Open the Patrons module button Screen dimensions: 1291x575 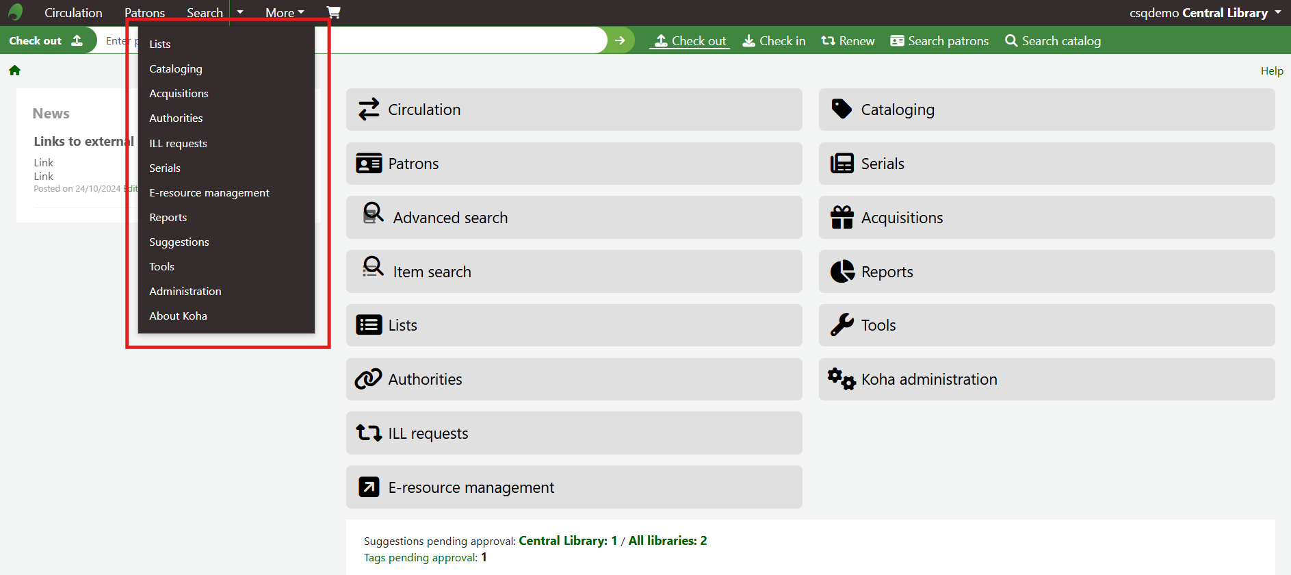tap(574, 164)
